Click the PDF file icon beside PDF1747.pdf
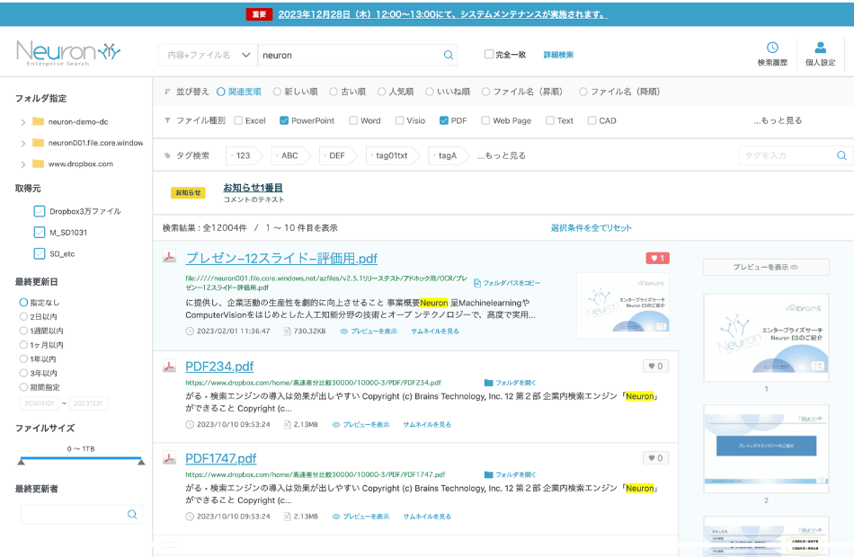854x557 pixels. tap(168, 458)
